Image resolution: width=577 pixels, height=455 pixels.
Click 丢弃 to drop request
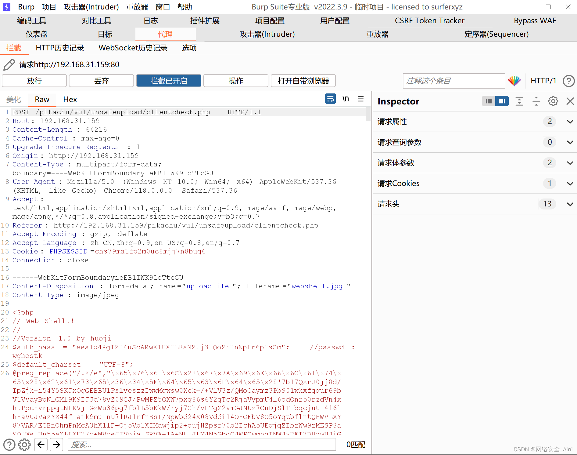click(101, 81)
